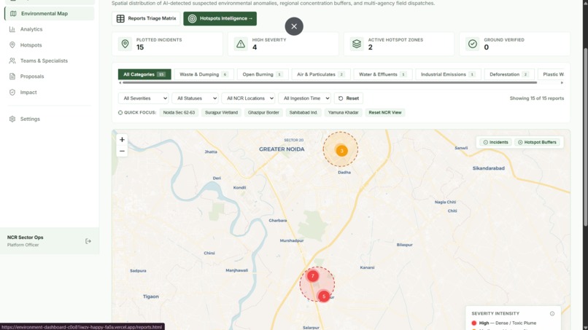Click the Analytics bar chart icon

[12, 29]
